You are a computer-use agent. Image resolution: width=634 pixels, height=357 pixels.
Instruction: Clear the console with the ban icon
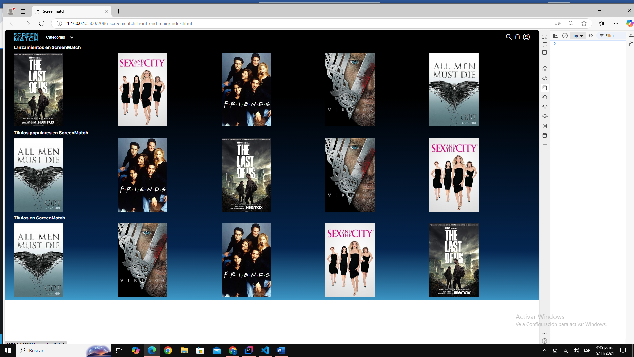[565, 36]
